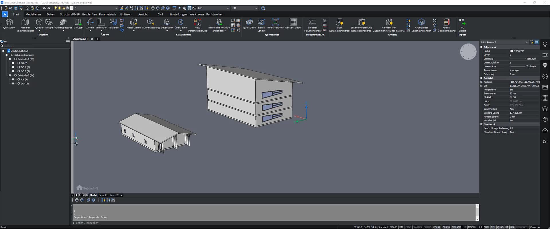This screenshot has height=229, width=550.
Task: Add new drawing tab with plus
Action: (97, 39)
